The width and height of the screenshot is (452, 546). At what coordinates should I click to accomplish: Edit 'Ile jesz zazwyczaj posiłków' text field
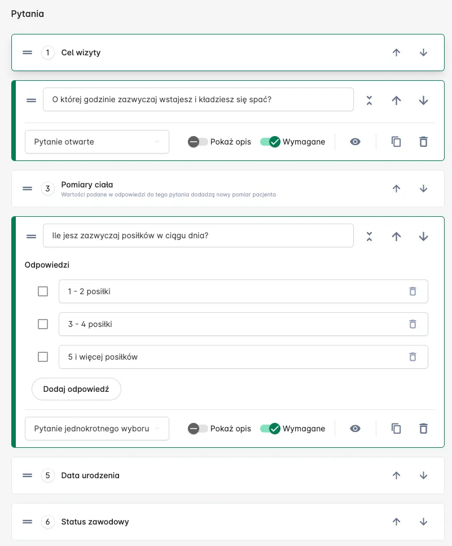[198, 235]
